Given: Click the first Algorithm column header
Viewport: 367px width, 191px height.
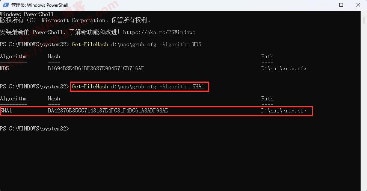Looking at the screenshot, I should 14,57.
